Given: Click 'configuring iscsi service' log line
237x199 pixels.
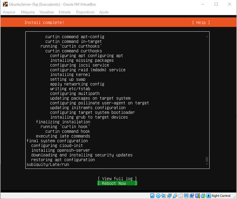Looking at the screenshot, I should 80,65.
